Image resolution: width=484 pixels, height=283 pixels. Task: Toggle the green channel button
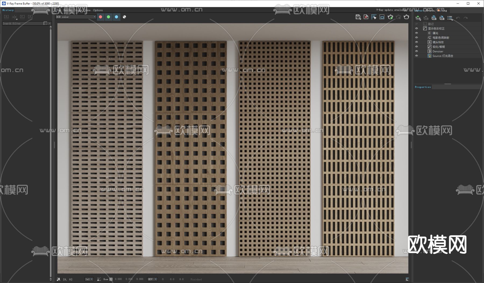tap(108, 17)
